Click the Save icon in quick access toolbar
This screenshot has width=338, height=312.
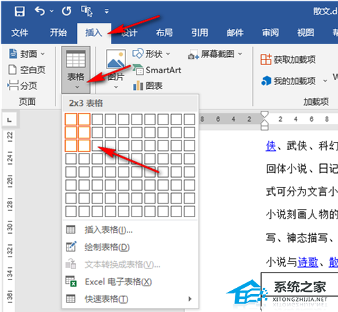click(19, 11)
